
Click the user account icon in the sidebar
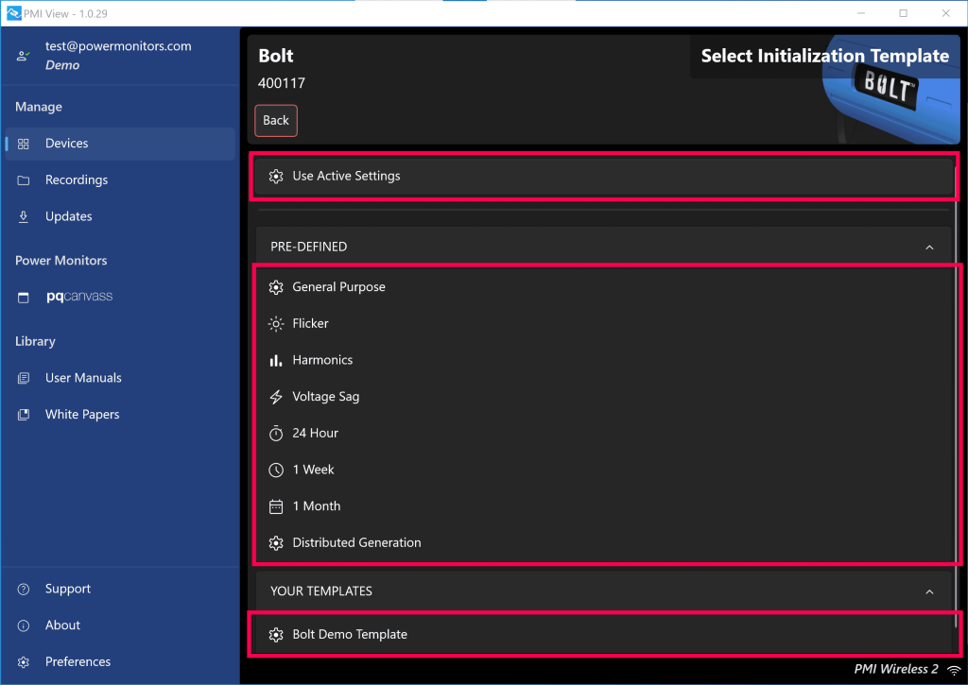pos(23,55)
